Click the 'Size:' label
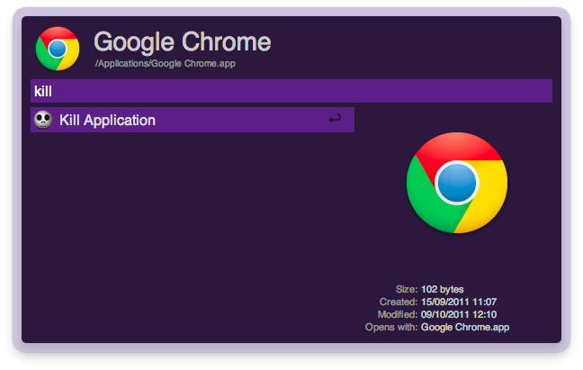 point(407,289)
